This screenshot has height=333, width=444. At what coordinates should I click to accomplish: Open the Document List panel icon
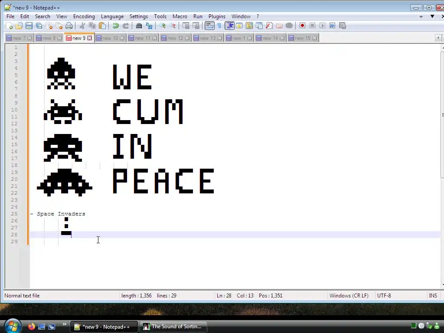[x=259, y=26]
